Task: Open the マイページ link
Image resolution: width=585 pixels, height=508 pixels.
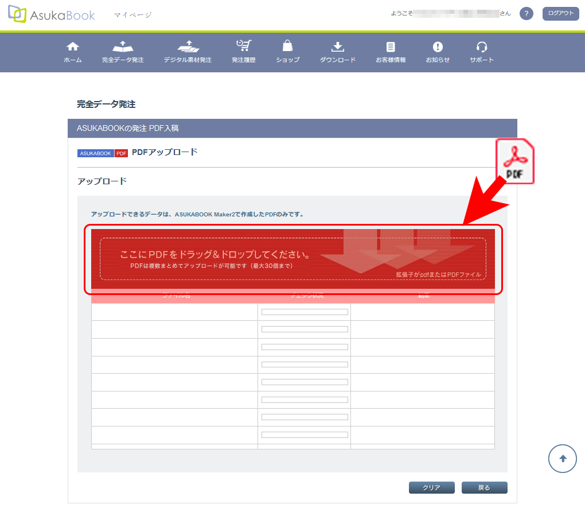Action: pyautogui.click(x=132, y=15)
